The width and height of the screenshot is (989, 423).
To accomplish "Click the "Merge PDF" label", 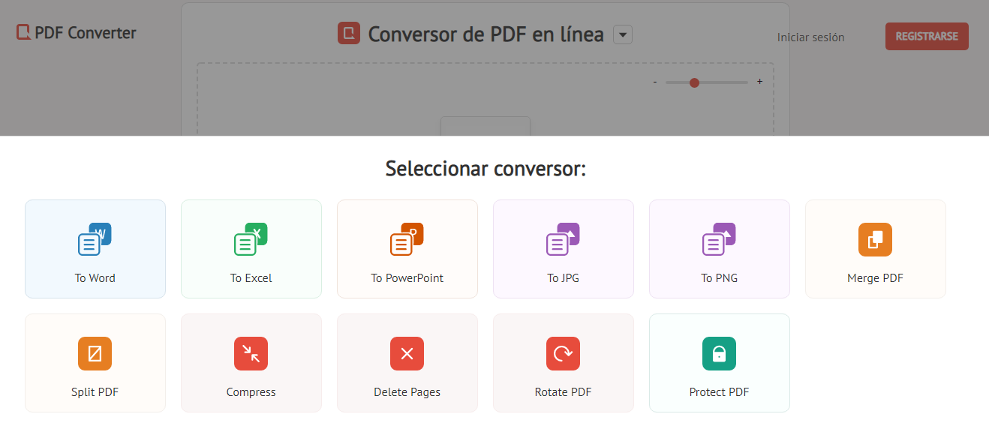I will [875, 278].
